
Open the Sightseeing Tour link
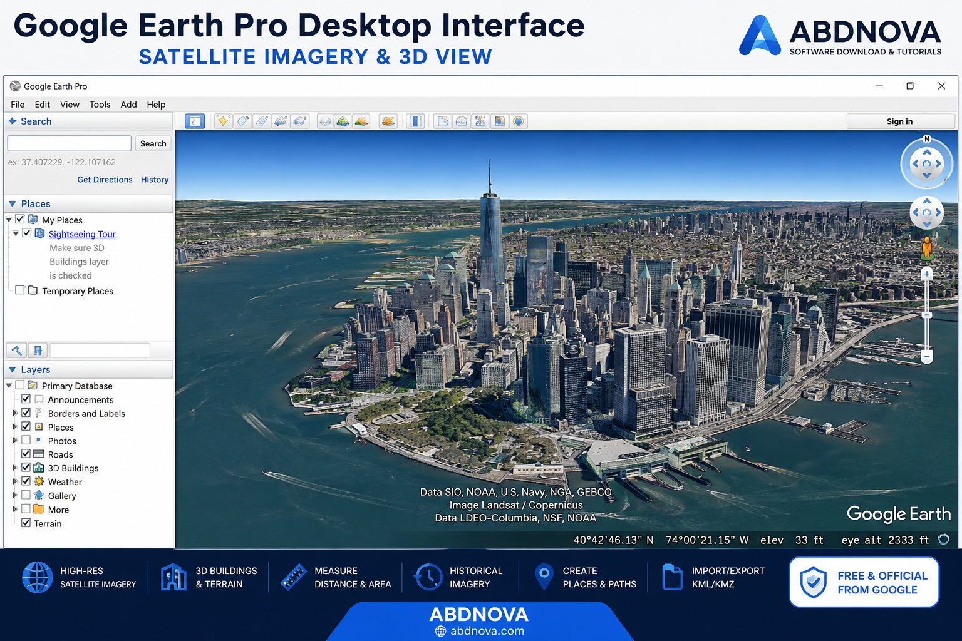click(x=82, y=234)
